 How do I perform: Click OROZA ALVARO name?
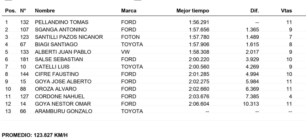55,89
